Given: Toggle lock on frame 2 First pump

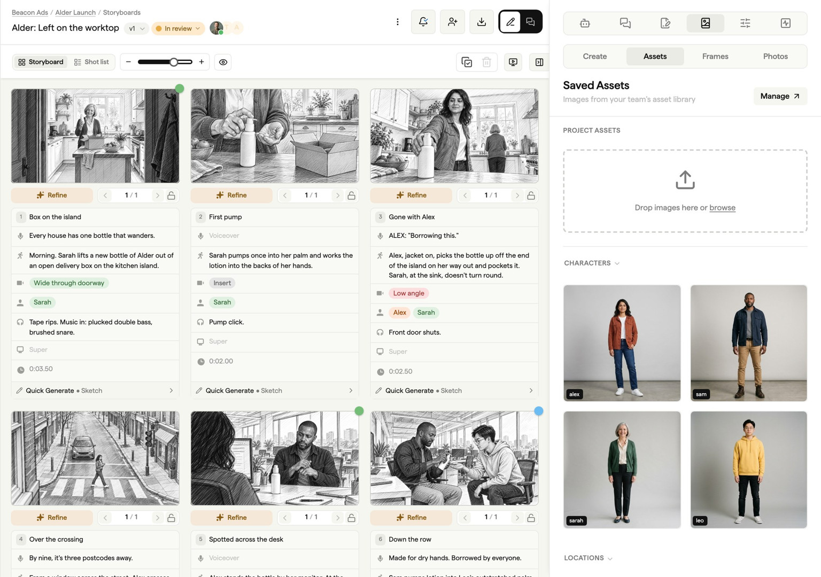Looking at the screenshot, I should (351, 196).
